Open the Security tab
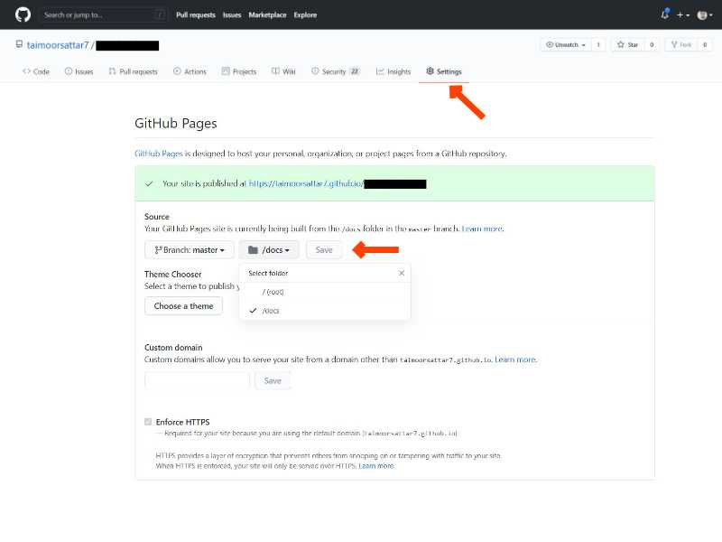Image resolution: width=722 pixels, height=542 pixels. pos(335,71)
